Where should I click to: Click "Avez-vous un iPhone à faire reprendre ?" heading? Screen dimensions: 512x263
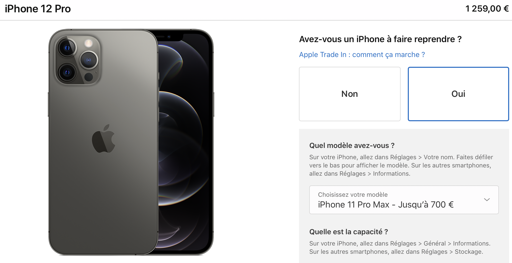(380, 39)
